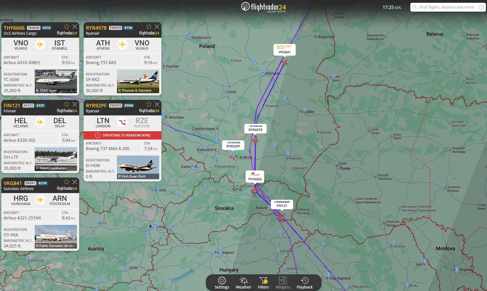Close the RYR92PF flight panel
Viewport: 487px width, 291px height.
pos(157,104)
